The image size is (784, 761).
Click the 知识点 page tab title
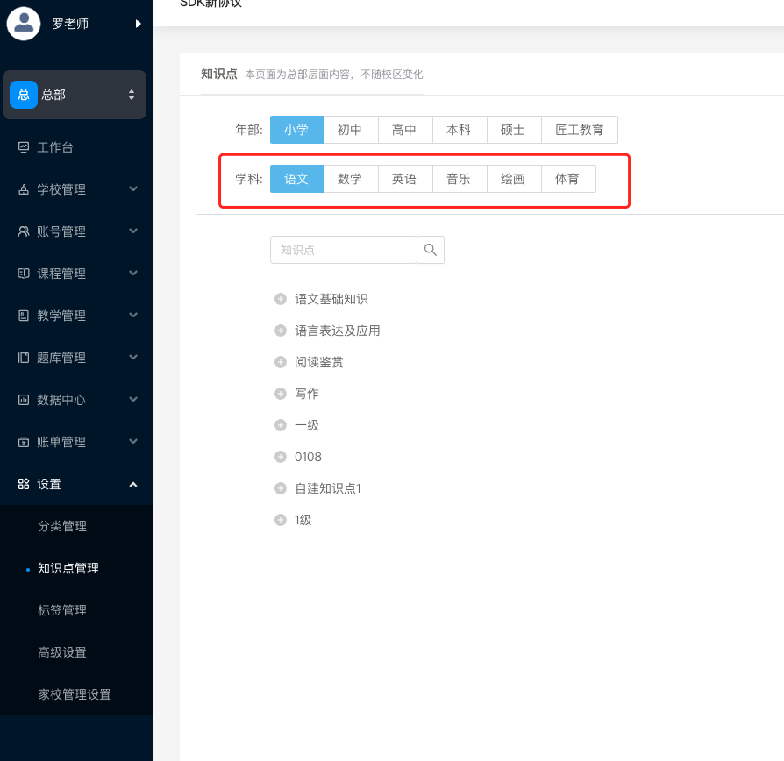point(219,74)
